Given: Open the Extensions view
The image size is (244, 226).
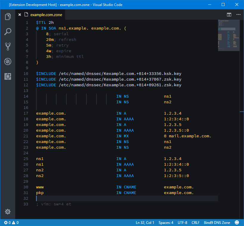Looking at the screenshot, I should point(7,76).
